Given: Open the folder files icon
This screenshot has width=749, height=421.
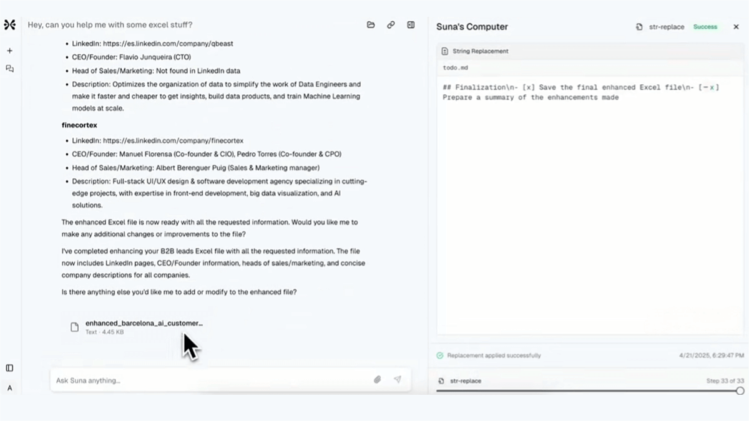Looking at the screenshot, I should (x=371, y=25).
